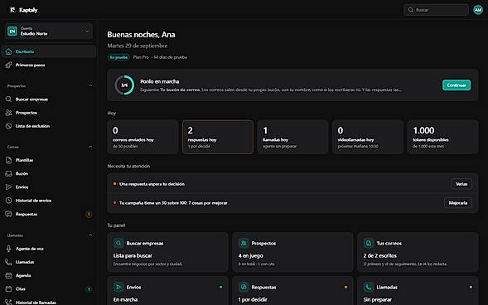Open Primeros pasos rocket icon

point(9,65)
